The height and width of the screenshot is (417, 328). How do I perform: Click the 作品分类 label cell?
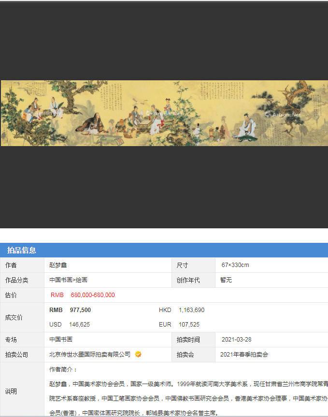(x=22, y=280)
